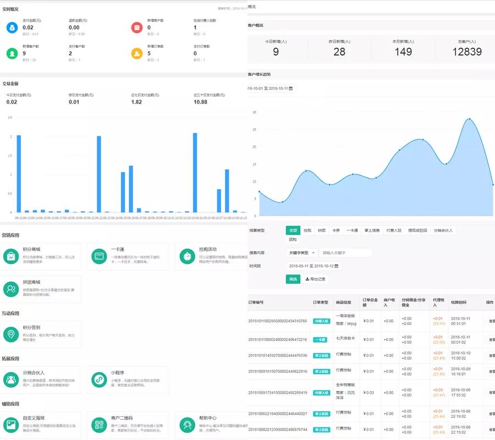
Task: Open the 一卡通 card icon
Action: click(99, 256)
